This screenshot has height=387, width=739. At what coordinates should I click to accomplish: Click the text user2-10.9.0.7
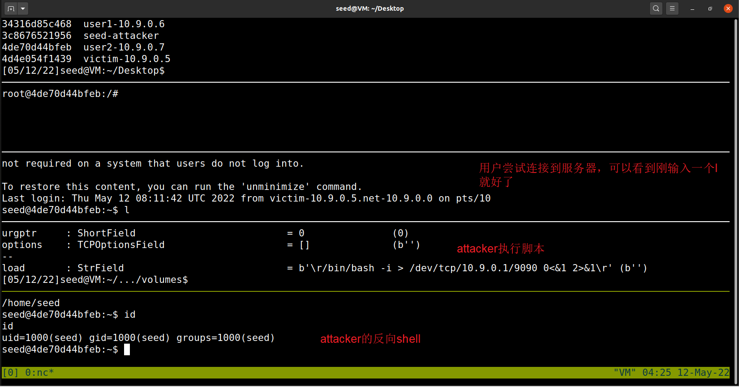point(124,47)
